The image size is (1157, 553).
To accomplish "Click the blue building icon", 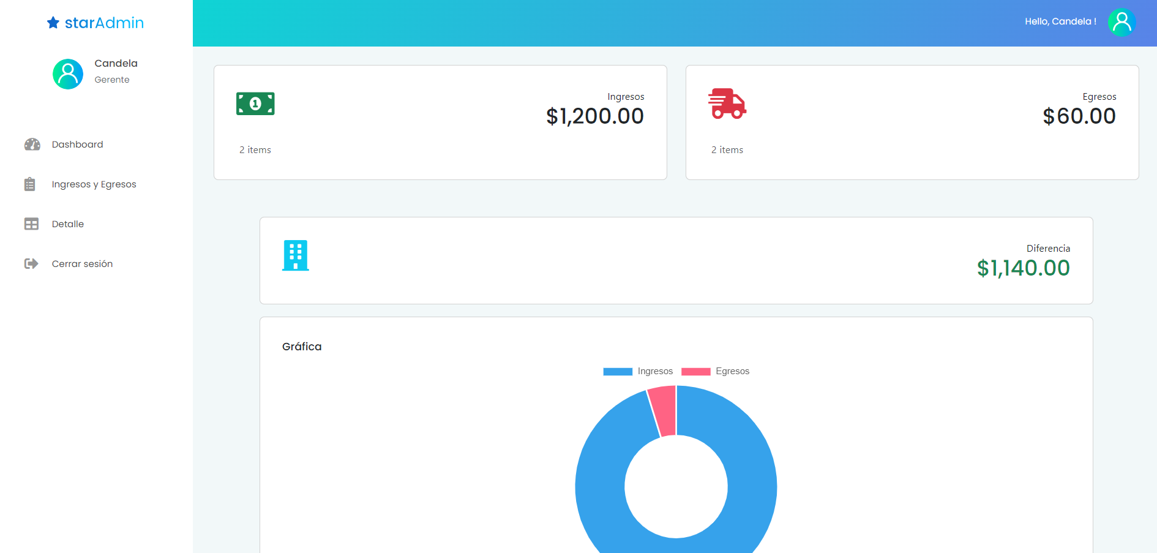I will click(296, 255).
